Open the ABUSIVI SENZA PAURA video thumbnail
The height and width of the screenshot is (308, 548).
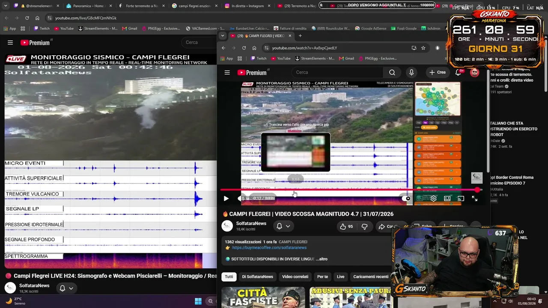(x=351, y=297)
